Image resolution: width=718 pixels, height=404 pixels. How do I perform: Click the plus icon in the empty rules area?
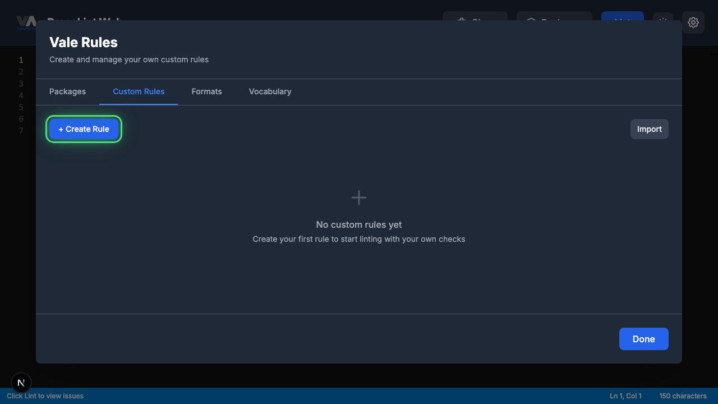click(358, 197)
